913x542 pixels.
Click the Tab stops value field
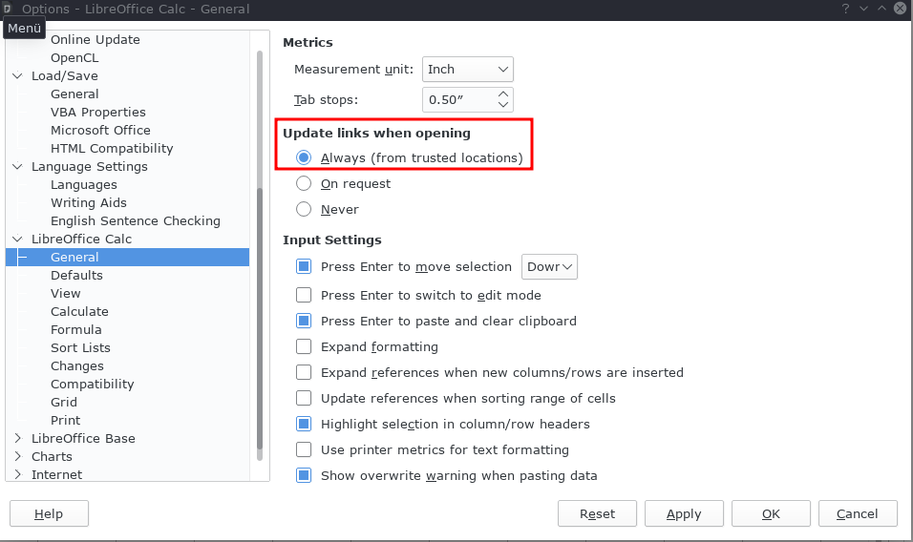(459, 99)
